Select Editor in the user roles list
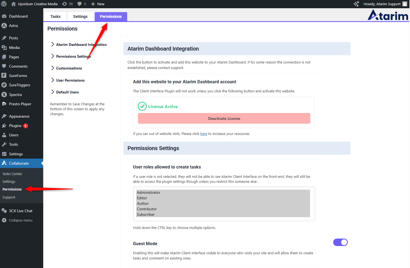This screenshot has width=410, height=268. 142,198
